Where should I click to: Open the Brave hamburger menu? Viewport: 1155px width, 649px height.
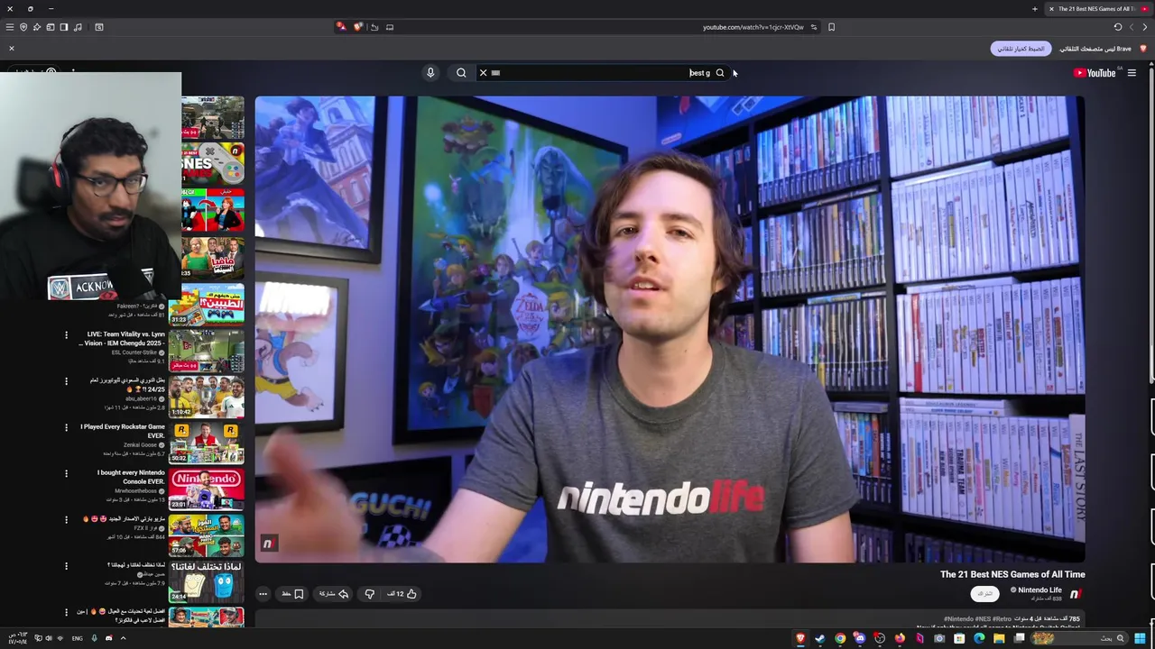point(10,27)
